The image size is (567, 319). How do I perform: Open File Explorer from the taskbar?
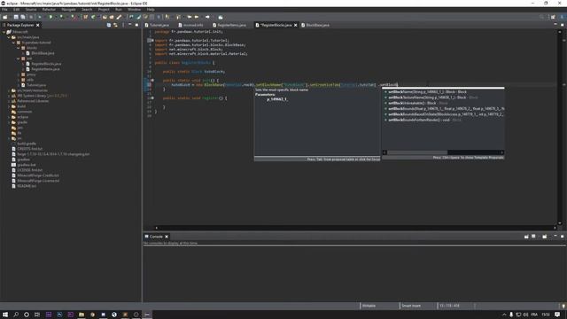pos(82,315)
